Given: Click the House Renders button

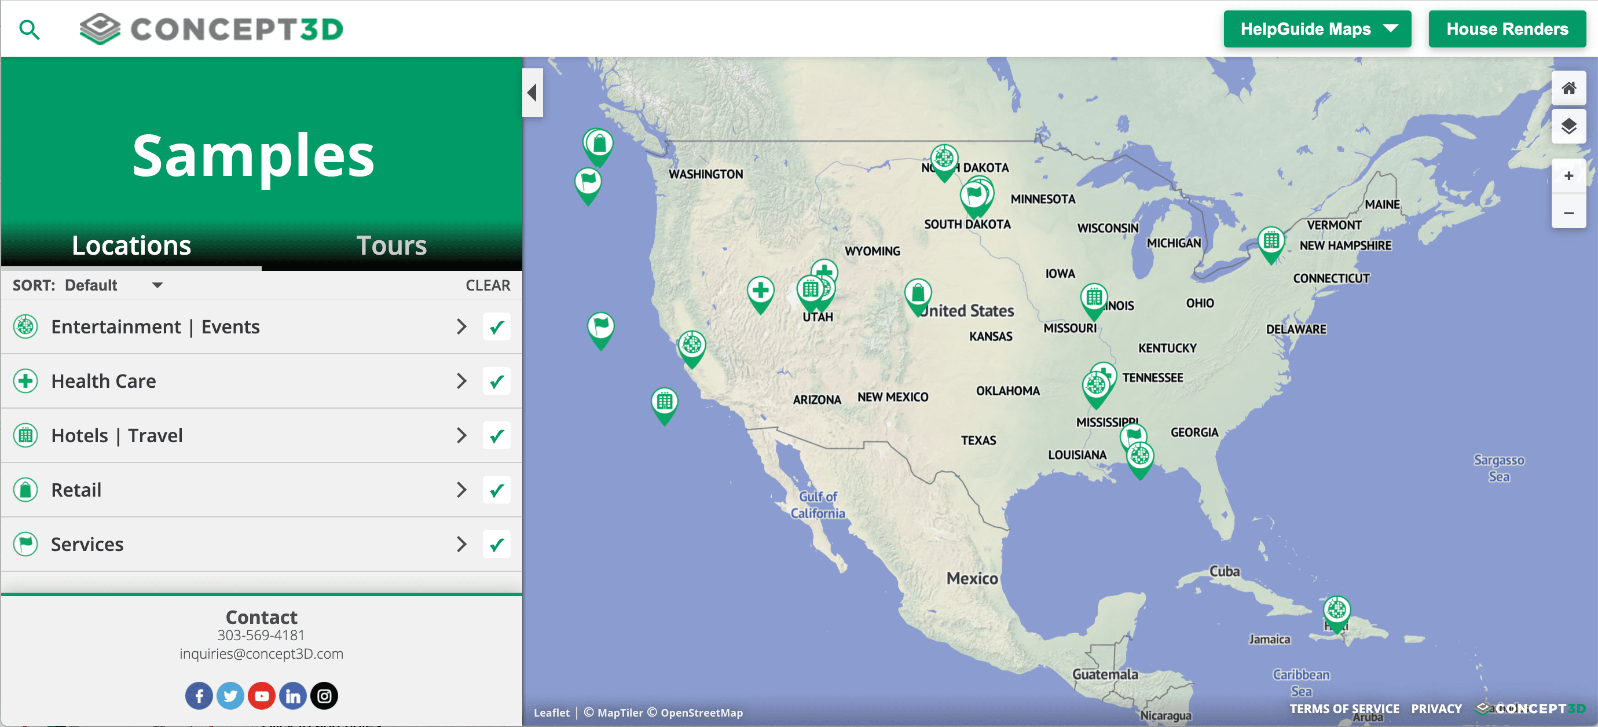Looking at the screenshot, I should 1507,28.
